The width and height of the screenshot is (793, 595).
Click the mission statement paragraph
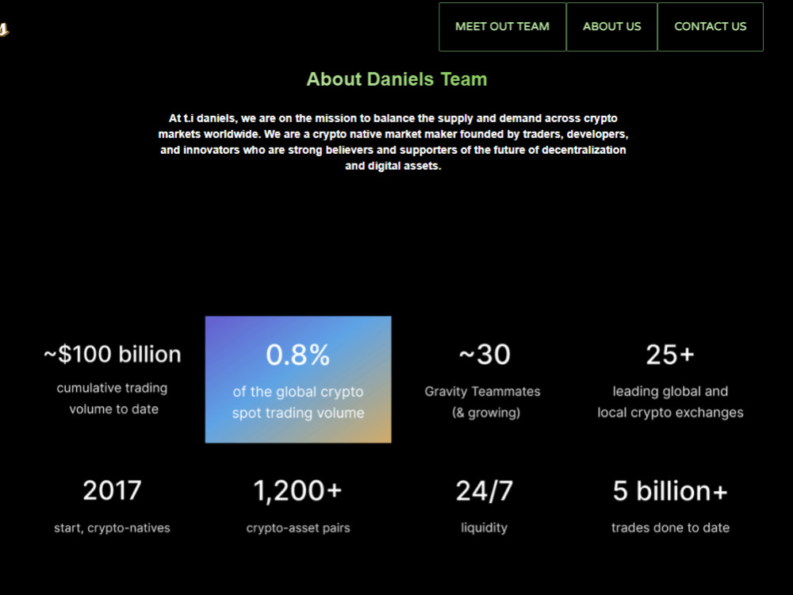coord(393,142)
